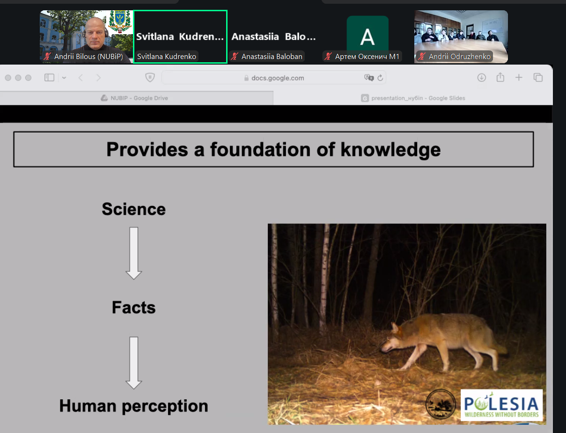Image resolution: width=566 pixels, height=433 pixels.
Task: Select Andrii Bilous (NUBiP) video tile
Action: 87,37
